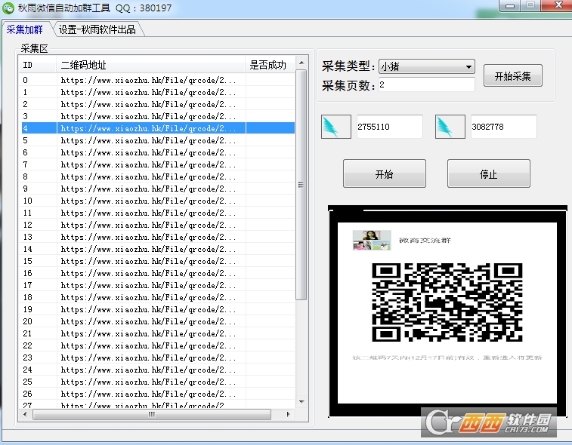Select the row with ID 10
Viewport: 572px width, 445px height.
(157, 201)
